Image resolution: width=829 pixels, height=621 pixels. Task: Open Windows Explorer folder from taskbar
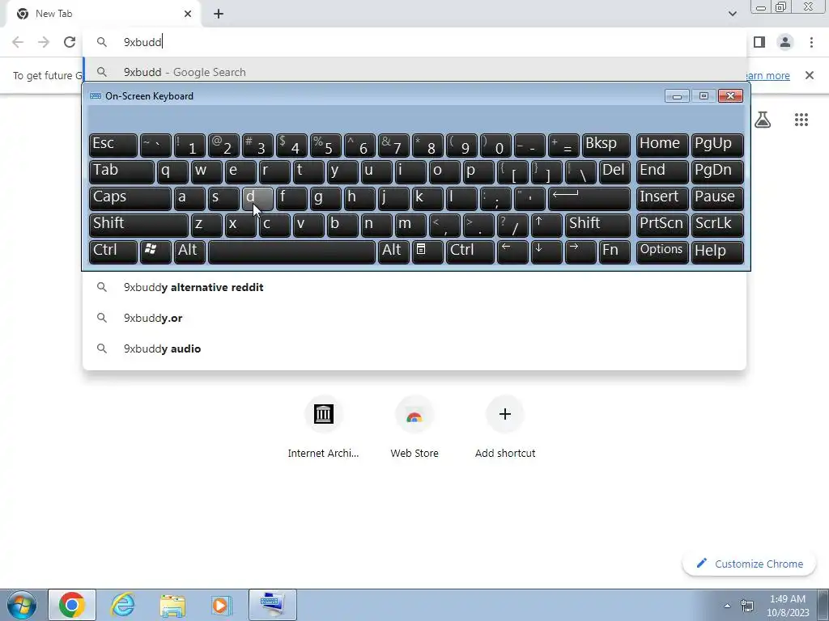click(x=172, y=605)
